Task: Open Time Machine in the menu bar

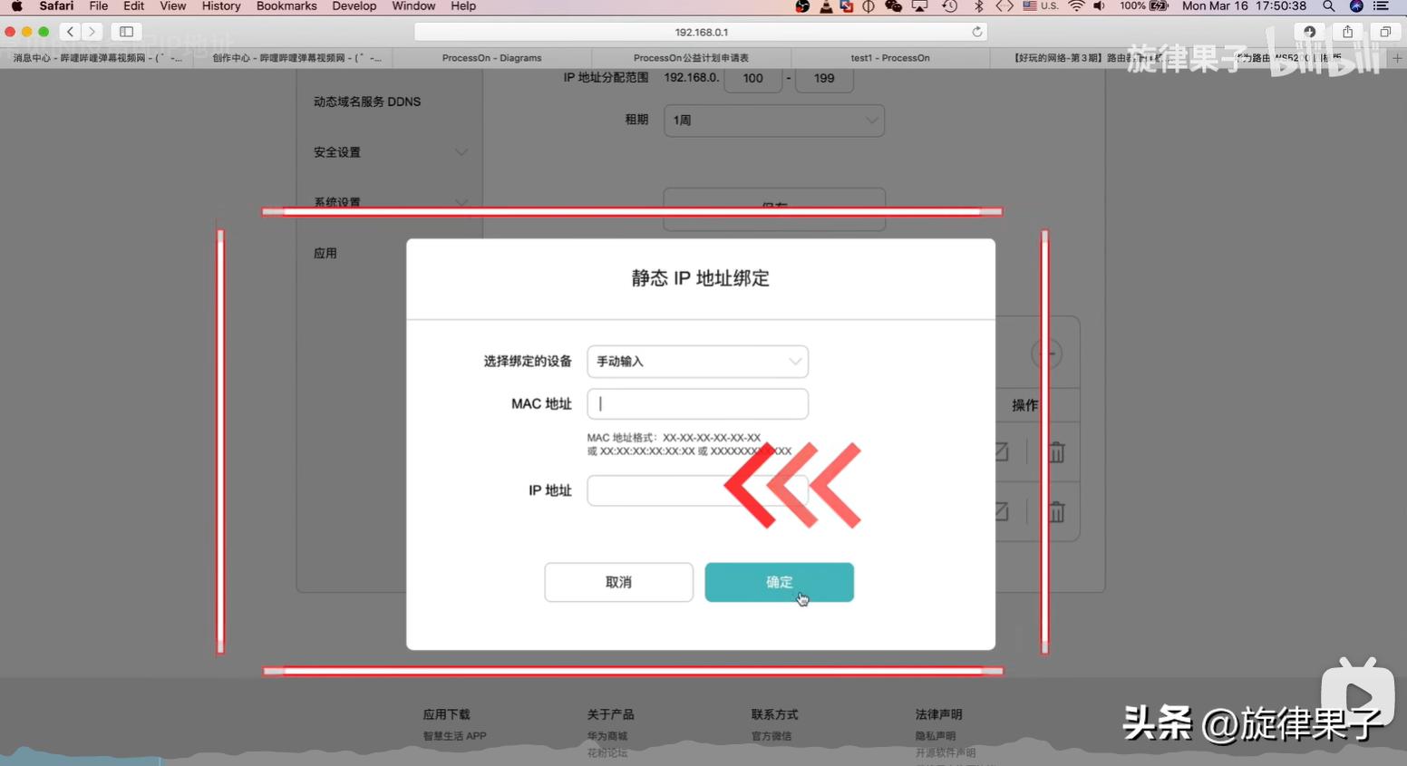Action: pyautogui.click(x=949, y=6)
